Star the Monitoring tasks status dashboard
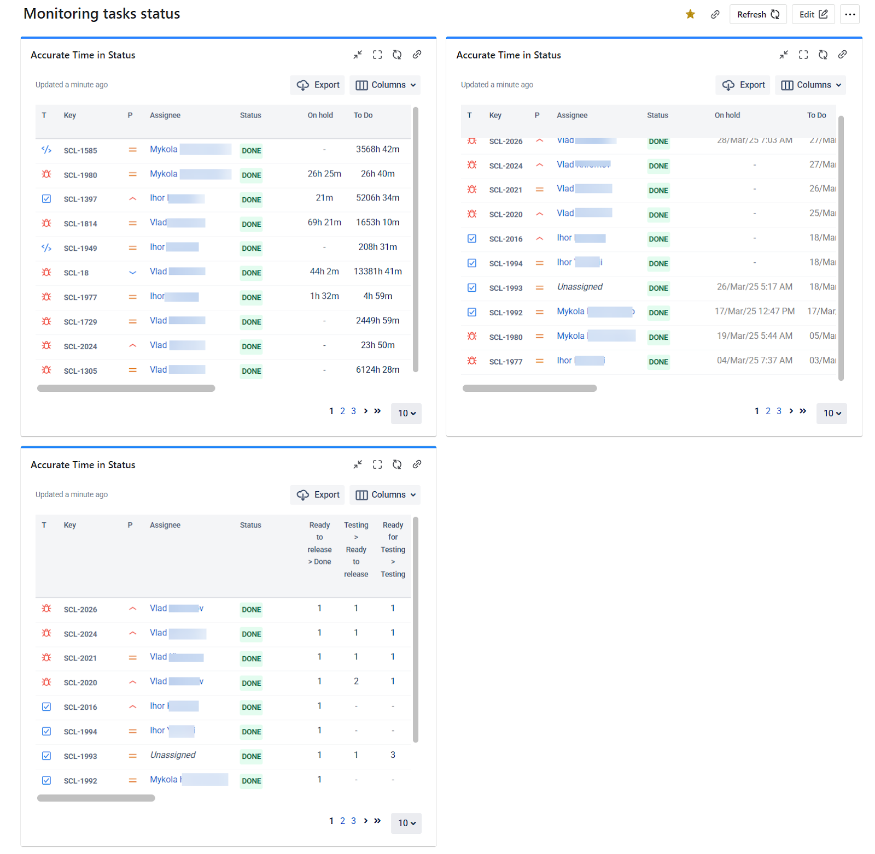This screenshot has width=875, height=854. [x=690, y=14]
